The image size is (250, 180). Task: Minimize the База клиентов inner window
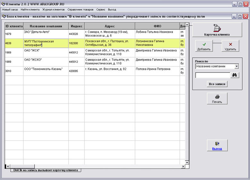234,16
